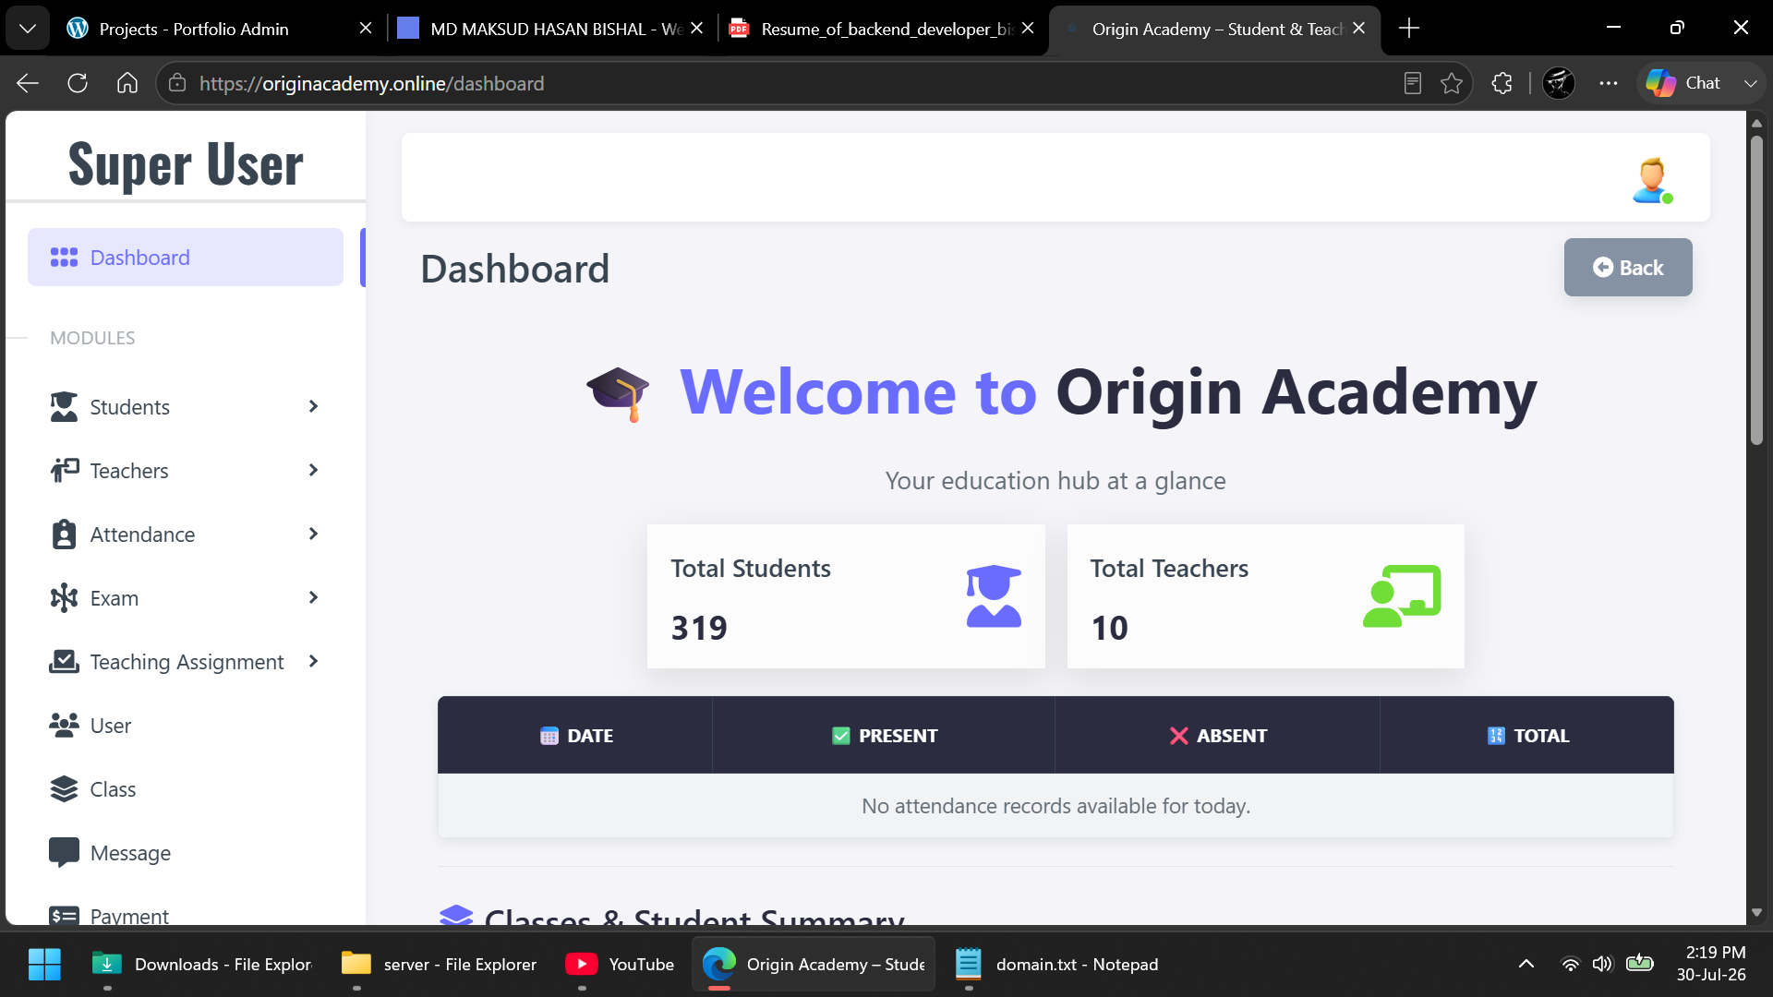The width and height of the screenshot is (1773, 997).
Task: Open browser extensions puzzle icon
Action: (1502, 83)
